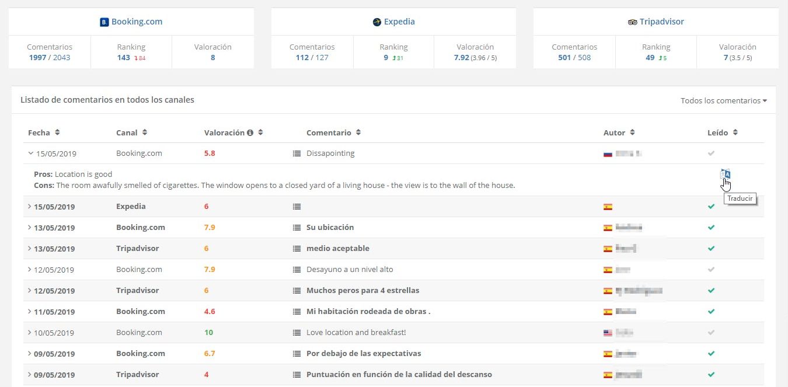The width and height of the screenshot is (788, 387).
Task: Sort by Valoración column arrows
Action: click(260, 133)
